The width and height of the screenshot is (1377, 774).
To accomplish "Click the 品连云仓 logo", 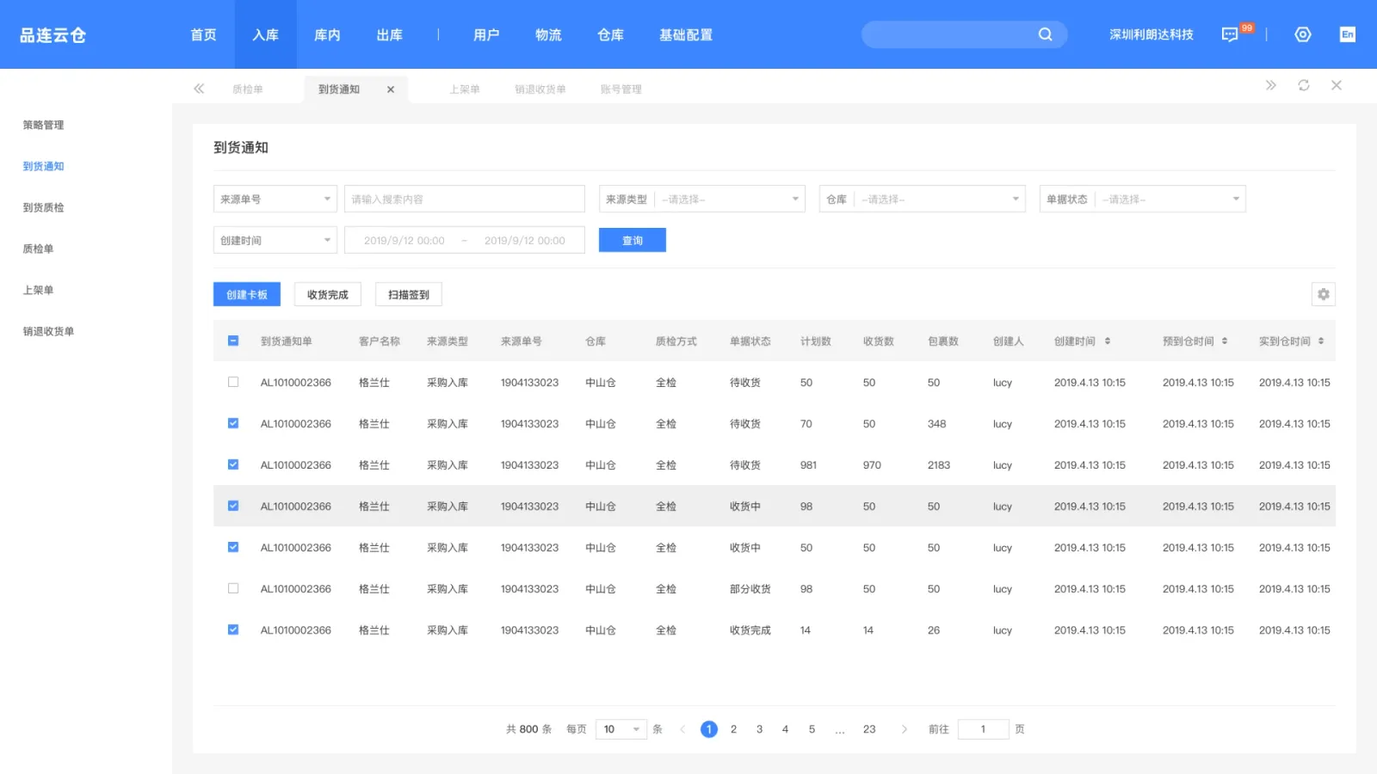I will (x=53, y=35).
